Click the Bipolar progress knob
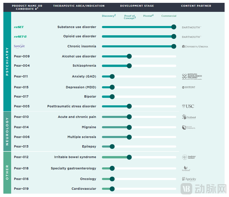Image resolution: width=229 pixels, height=197 pixels. (x=112, y=97)
